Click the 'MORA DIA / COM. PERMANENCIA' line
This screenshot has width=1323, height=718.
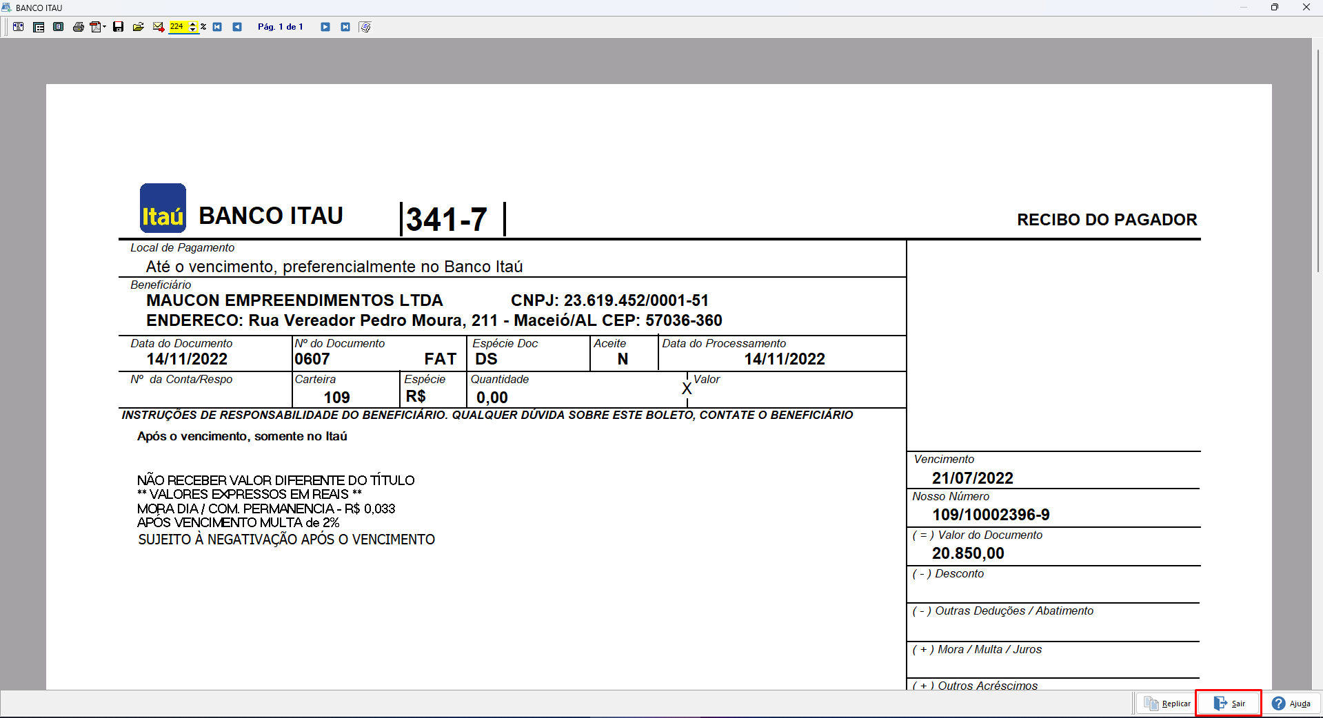point(266,509)
